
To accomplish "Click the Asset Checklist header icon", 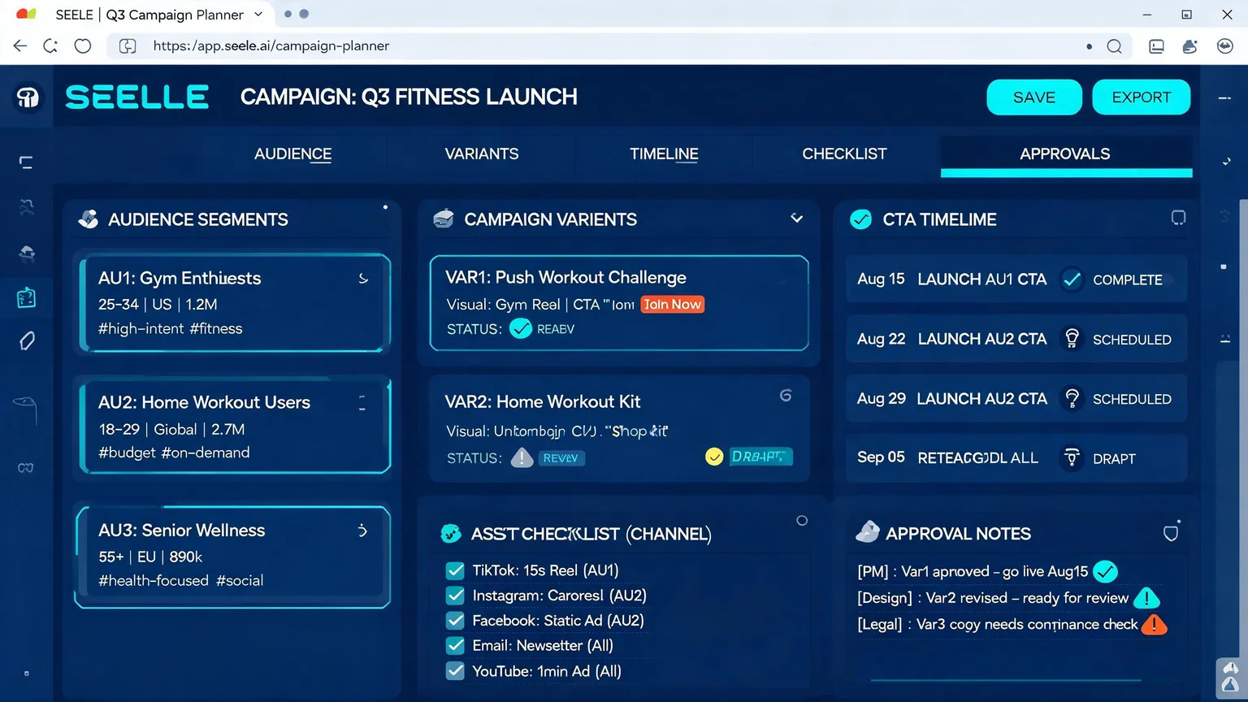I will (x=451, y=534).
